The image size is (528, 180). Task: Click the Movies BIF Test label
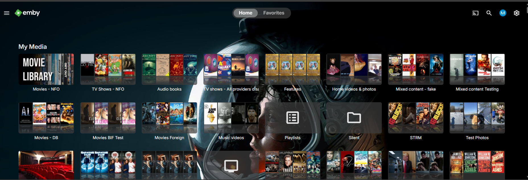pyautogui.click(x=108, y=138)
